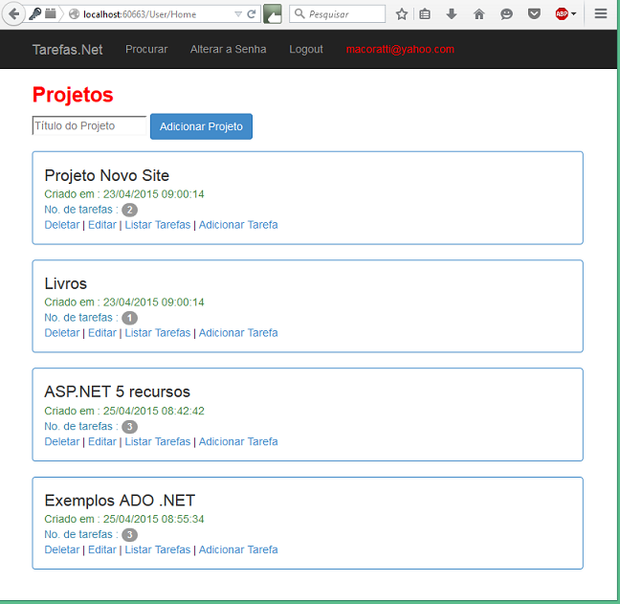Image resolution: width=620 pixels, height=604 pixels.
Task: Focus the Título do Projeto field
Action: pos(89,125)
